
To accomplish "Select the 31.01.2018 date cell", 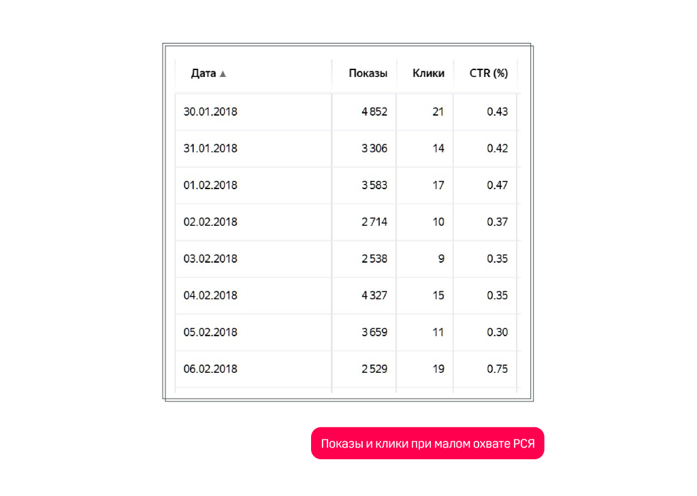I will (210, 148).
